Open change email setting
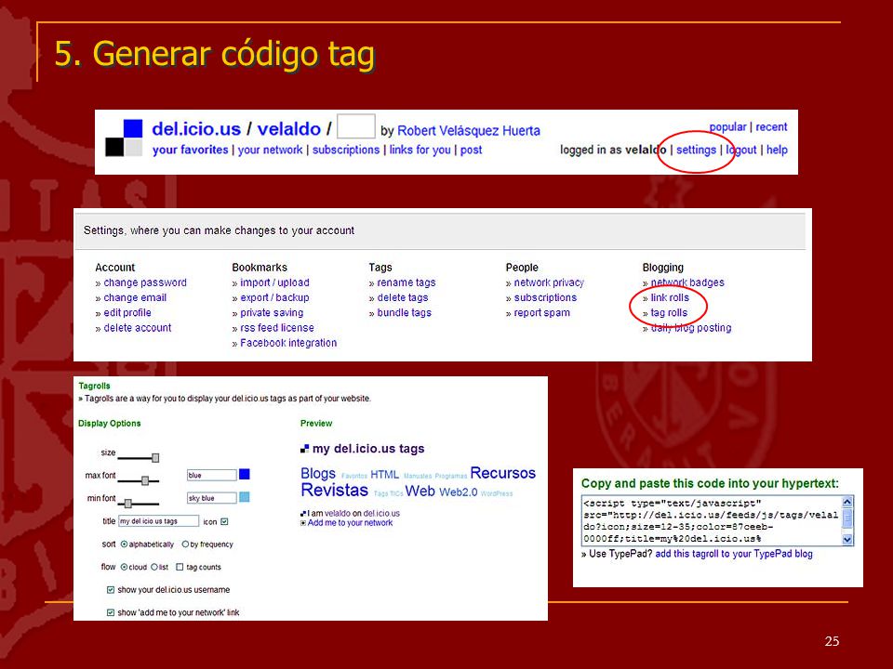 point(135,297)
